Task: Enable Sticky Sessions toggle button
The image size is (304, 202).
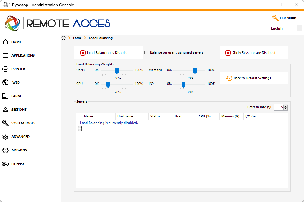Action: [x=254, y=53]
